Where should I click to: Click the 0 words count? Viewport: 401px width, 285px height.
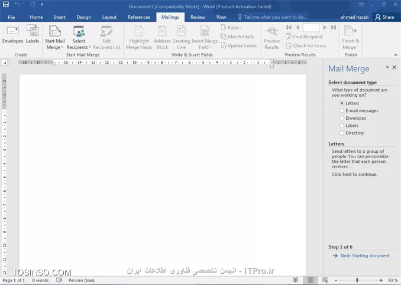pyautogui.click(x=40, y=280)
